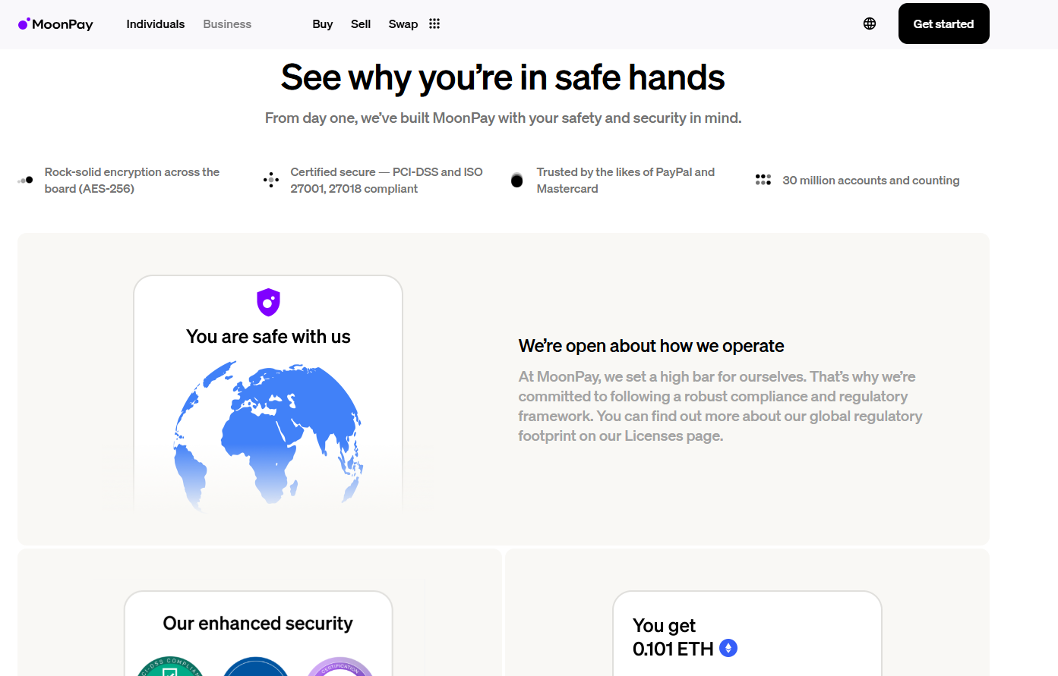Click the purple shield icon above 'You are safe with us'
This screenshot has height=676, width=1058.
coord(268,301)
